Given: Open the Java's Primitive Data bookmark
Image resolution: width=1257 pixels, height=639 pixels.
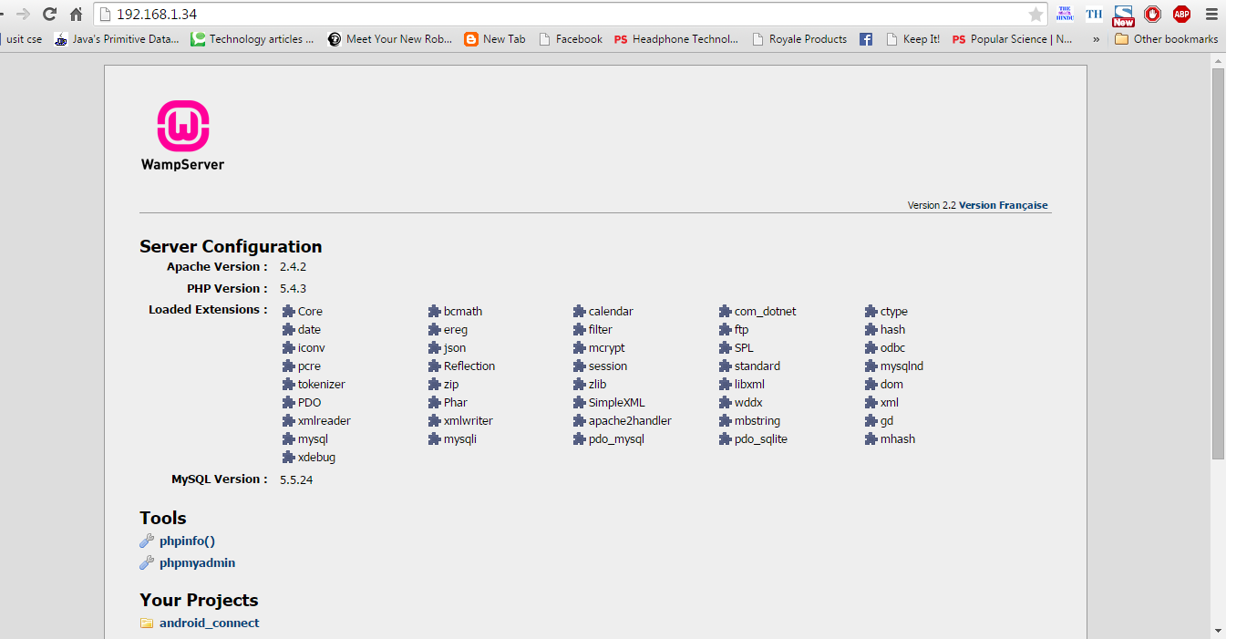Looking at the screenshot, I should pyautogui.click(x=117, y=39).
